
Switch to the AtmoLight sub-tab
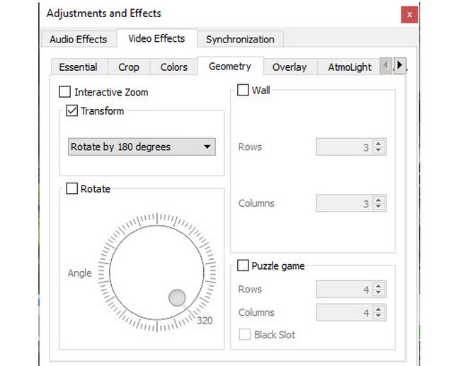349,67
